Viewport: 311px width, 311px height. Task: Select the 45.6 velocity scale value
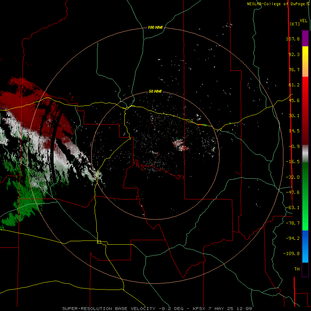[x=294, y=100]
